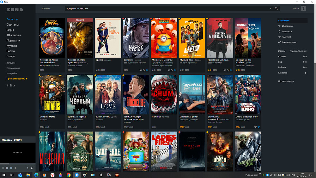Open the Жанры genre dropdown
This screenshot has height=178, width=316.
click(x=292, y=51)
